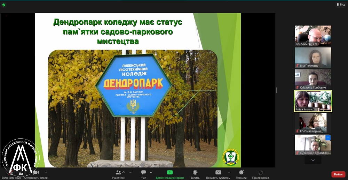
Task: Expand the chat options chevron
Action: click(151, 172)
